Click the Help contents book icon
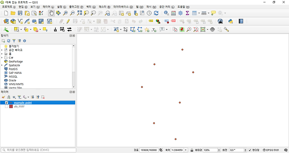Viewport: 289px width, 153px height. (241, 21)
